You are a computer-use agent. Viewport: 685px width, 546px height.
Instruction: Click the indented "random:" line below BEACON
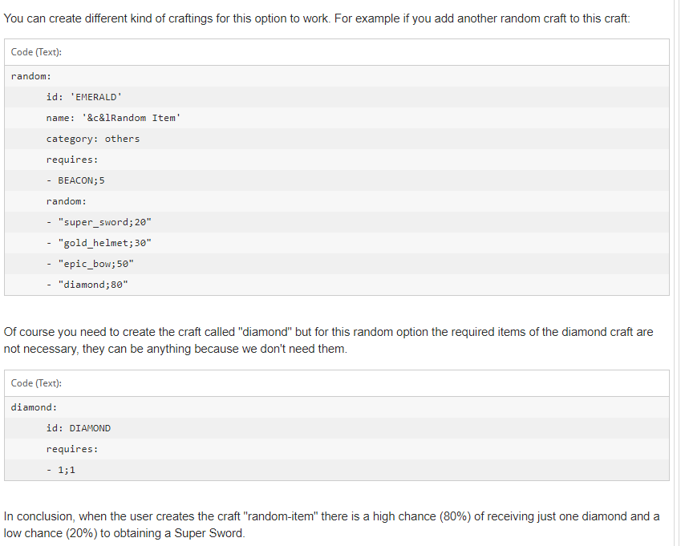pos(67,201)
